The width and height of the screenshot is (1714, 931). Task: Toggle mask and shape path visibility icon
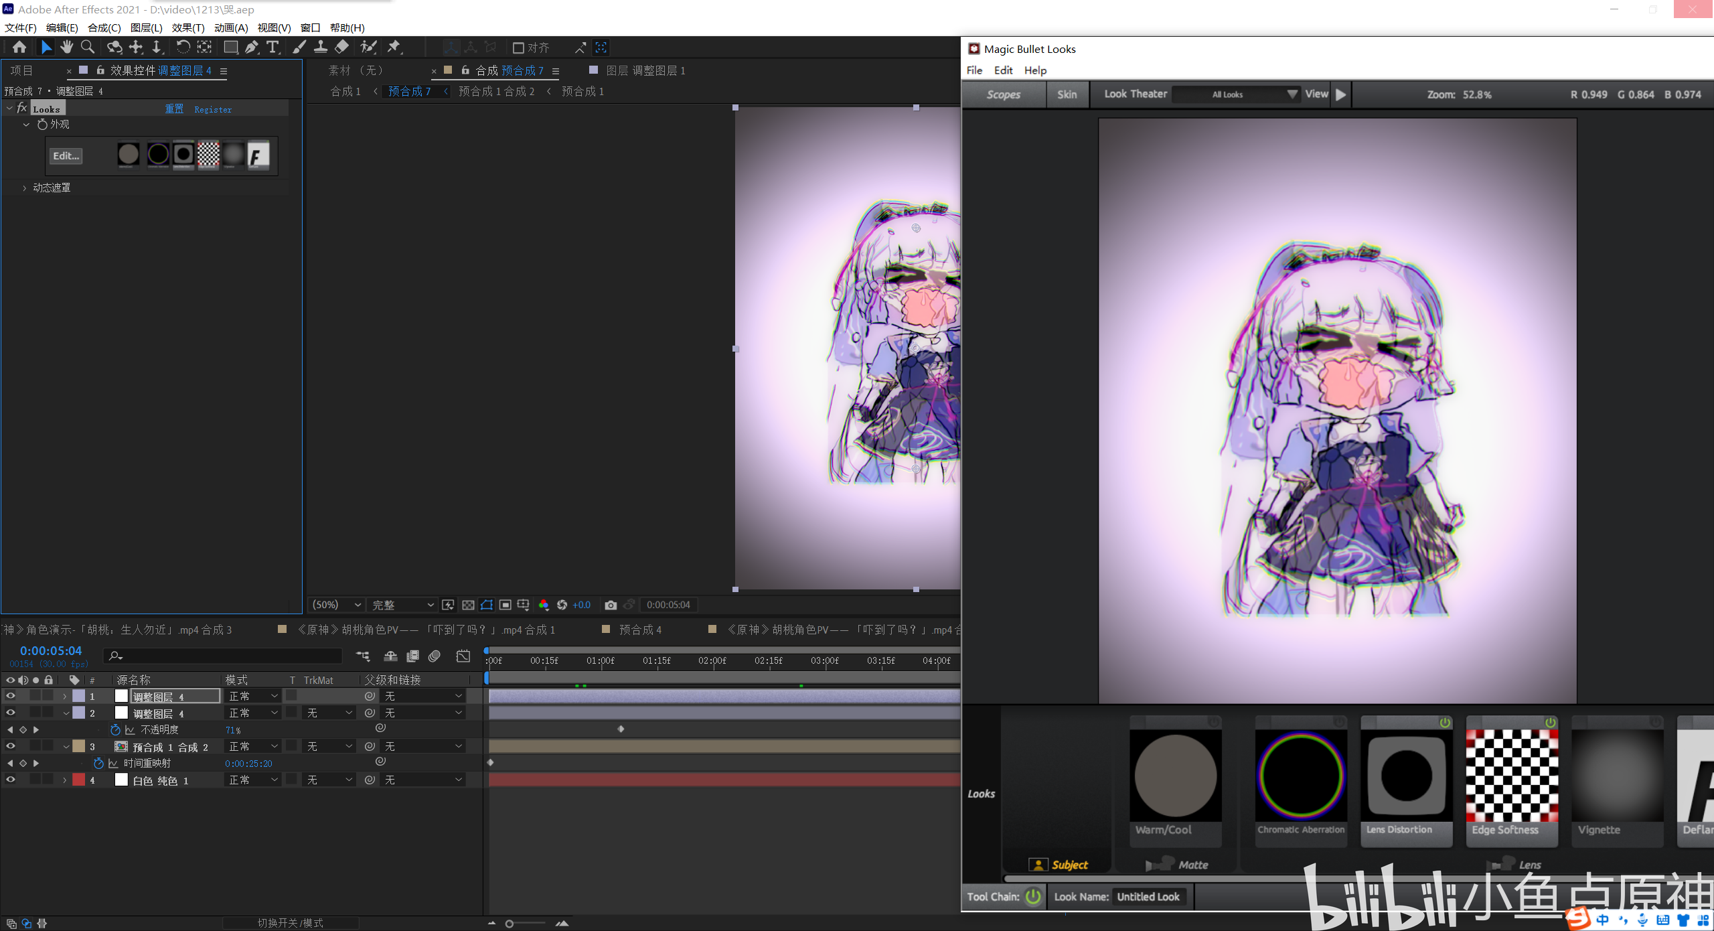[x=487, y=605]
